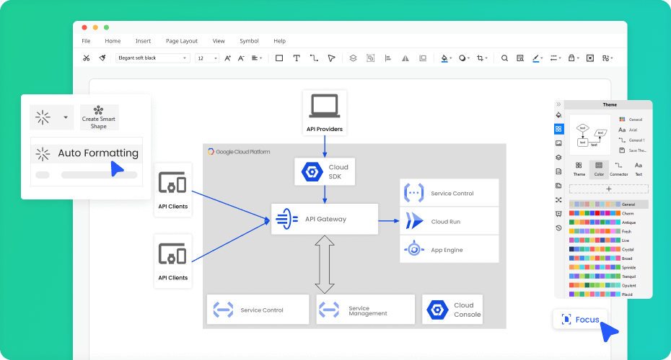Click the toolbar Search magnifier
The width and height of the screenshot is (671, 360).
[x=504, y=58]
